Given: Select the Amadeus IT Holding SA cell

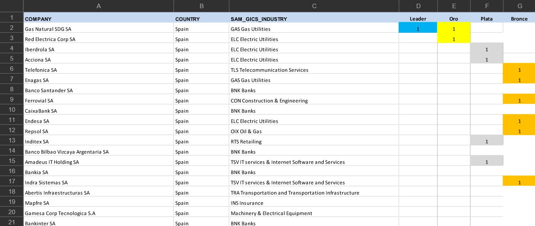Looking at the screenshot, I should (x=99, y=161).
